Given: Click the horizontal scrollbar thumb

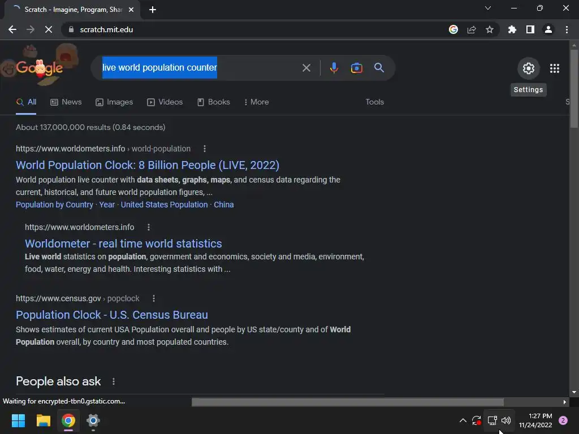Looking at the screenshot, I should (x=348, y=402).
